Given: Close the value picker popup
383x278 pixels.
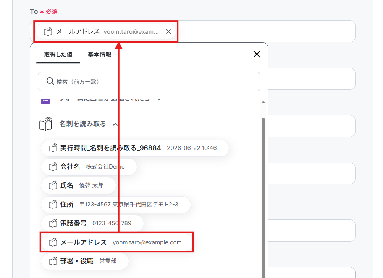Looking at the screenshot, I should (x=257, y=54).
